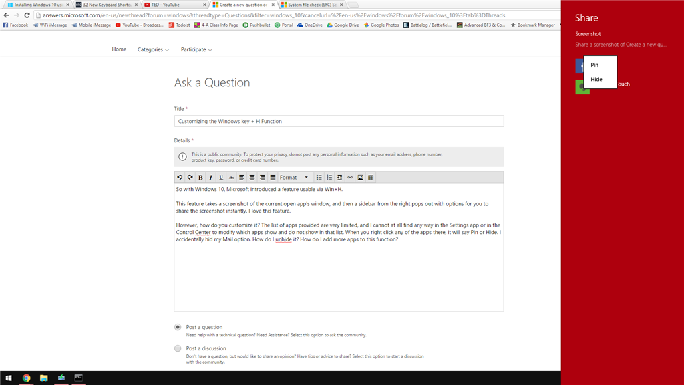Open File Explorer from the taskbar
The image size is (684, 385).
pyautogui.click(x=43, y=378)
